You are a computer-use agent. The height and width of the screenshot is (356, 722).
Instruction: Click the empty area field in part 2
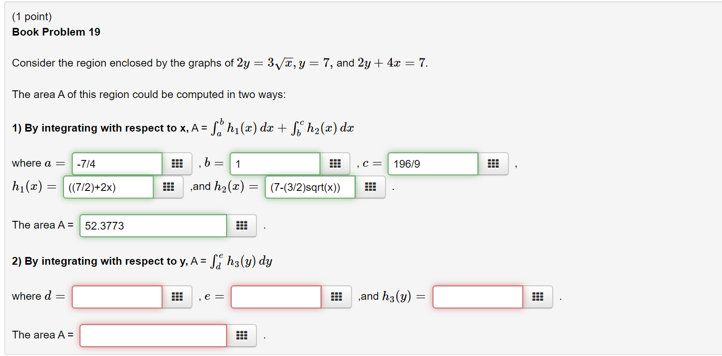click(152, 335)
